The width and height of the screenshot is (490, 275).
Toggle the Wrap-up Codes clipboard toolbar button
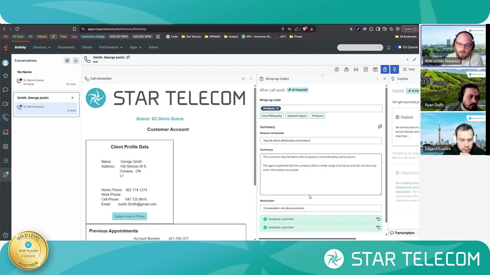[x=385, y=70]
